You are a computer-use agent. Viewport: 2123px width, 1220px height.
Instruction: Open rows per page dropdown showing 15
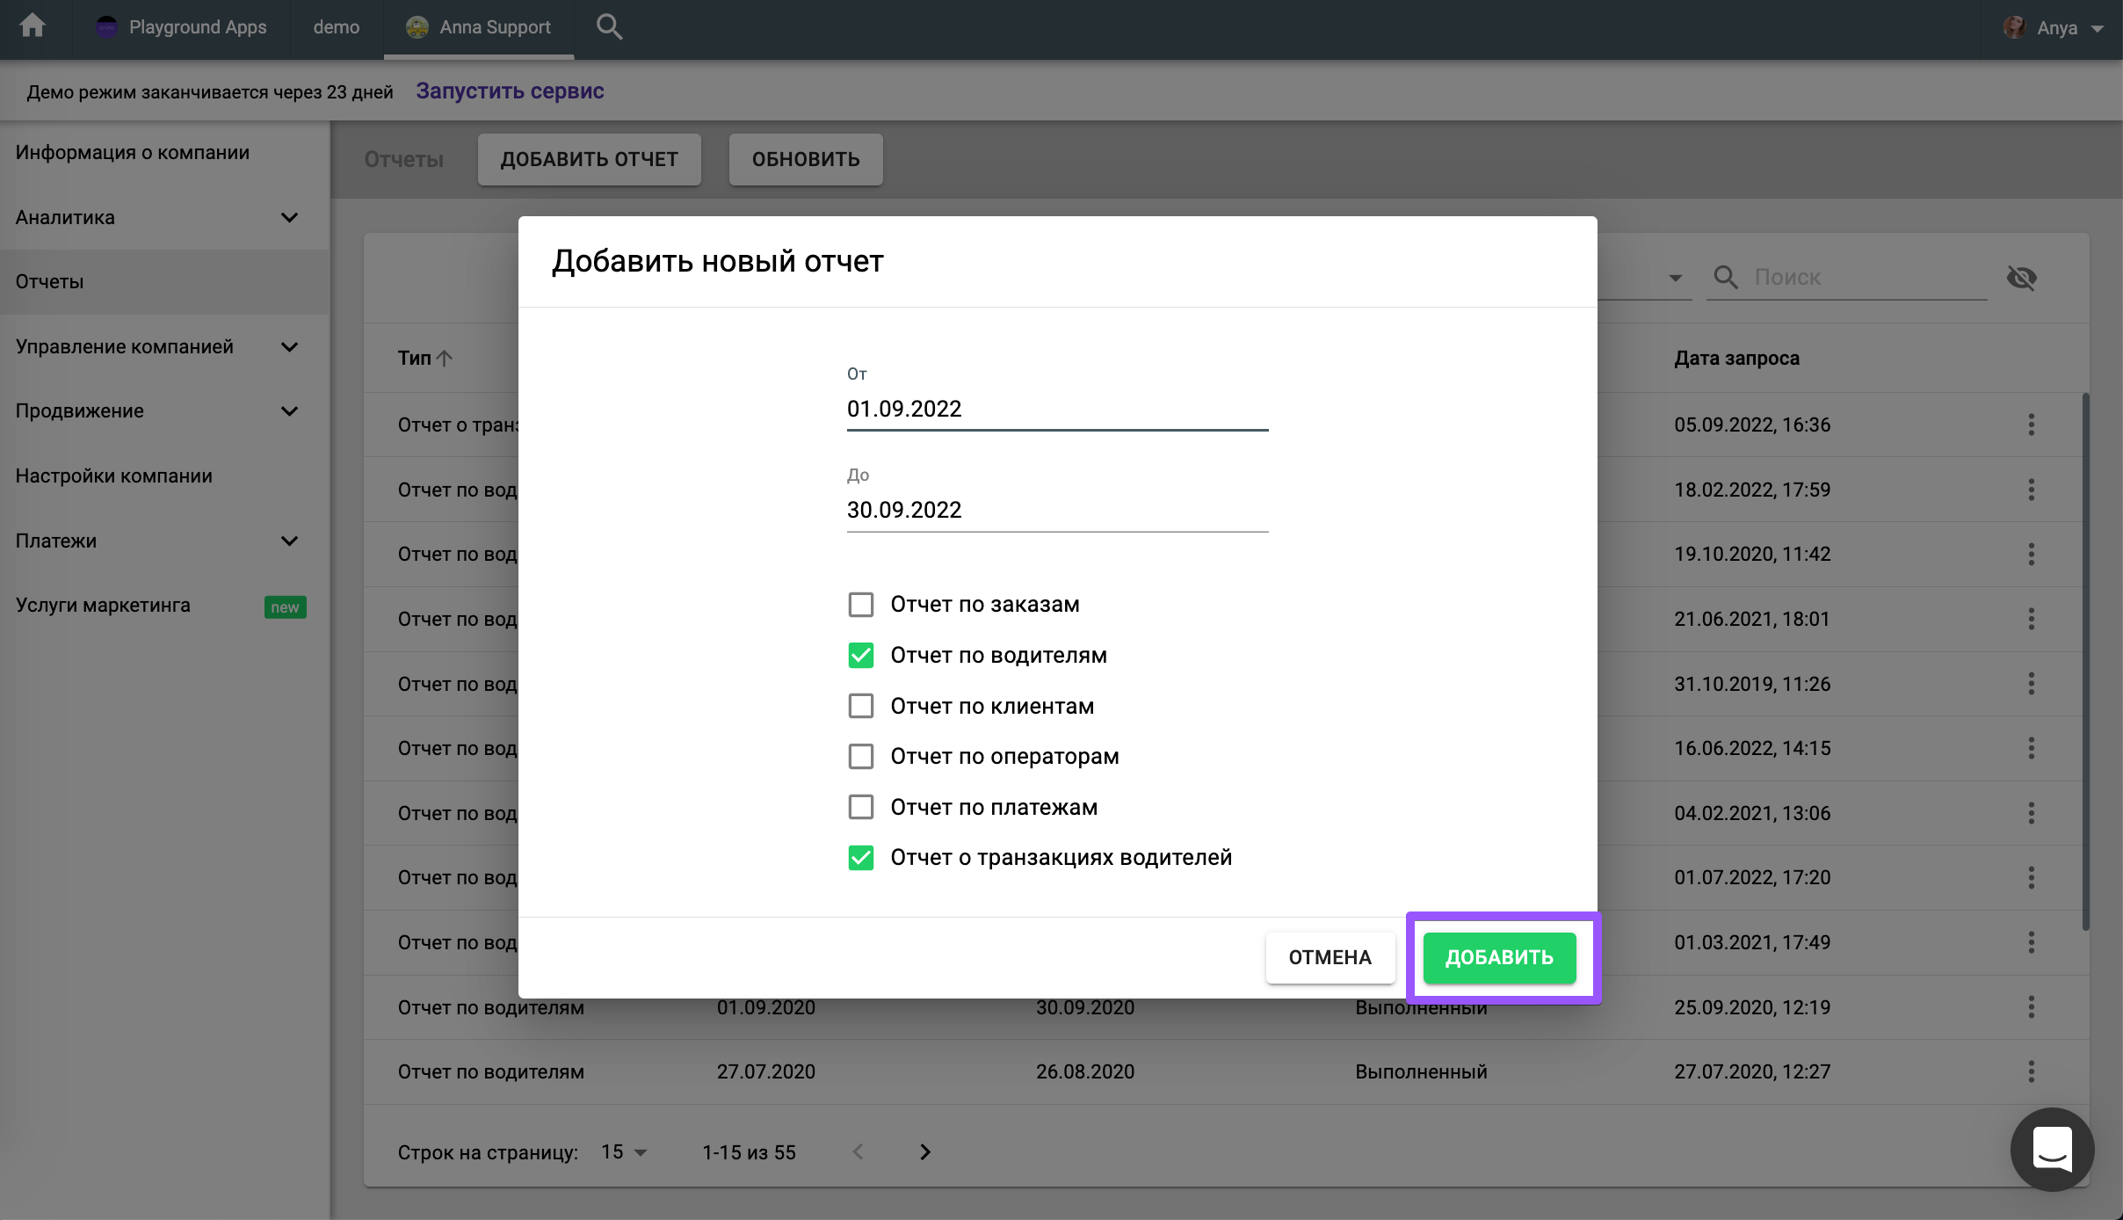(624, 1152)
